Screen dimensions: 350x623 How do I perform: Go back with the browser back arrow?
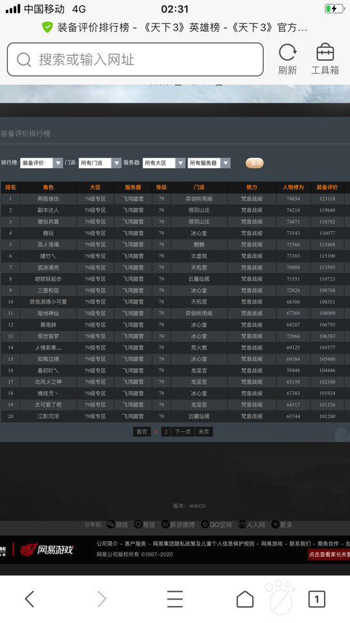(x=30, y=599)
